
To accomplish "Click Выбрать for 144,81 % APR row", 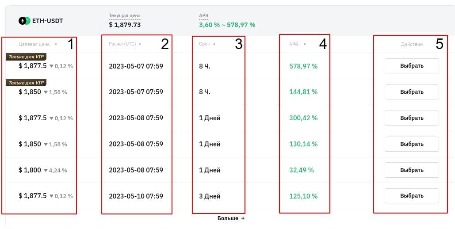I will 412,92.
